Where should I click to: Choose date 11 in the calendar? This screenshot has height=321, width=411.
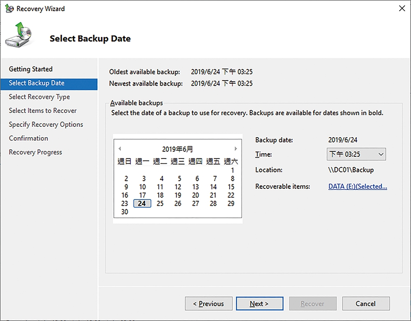160,187
